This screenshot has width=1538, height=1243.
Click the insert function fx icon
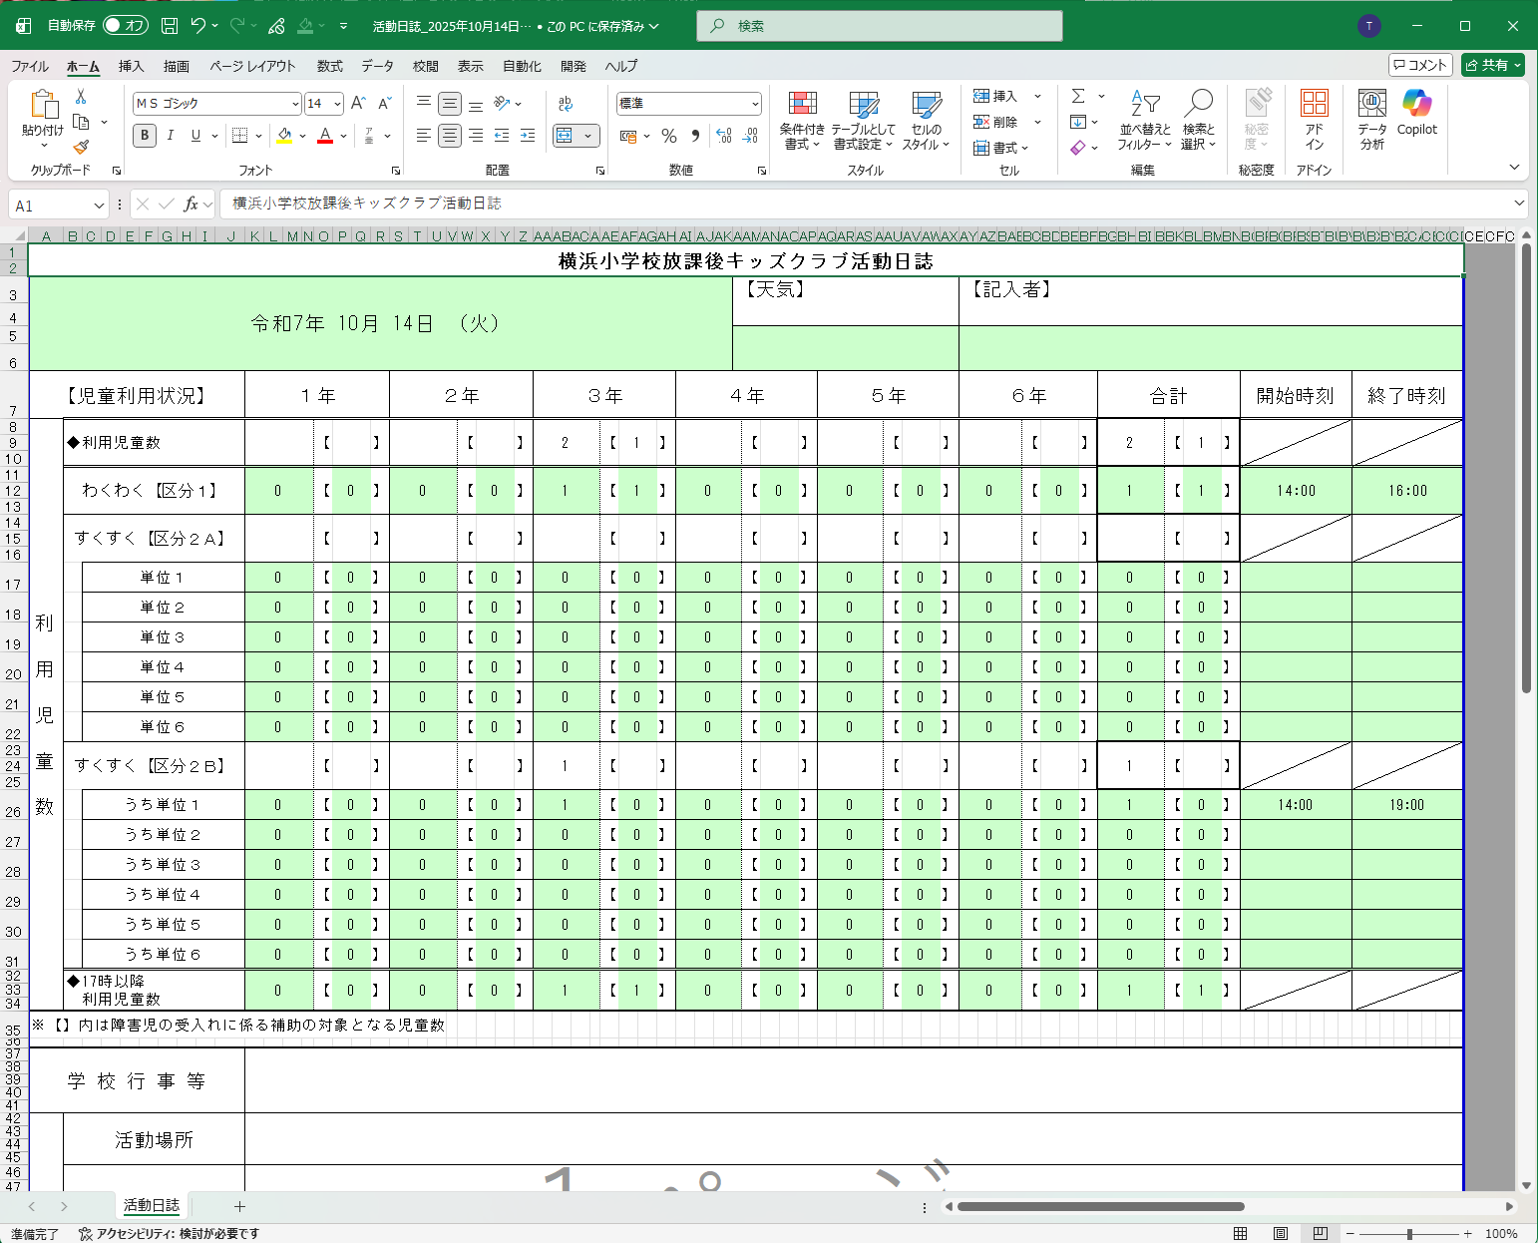pos(191,204)
